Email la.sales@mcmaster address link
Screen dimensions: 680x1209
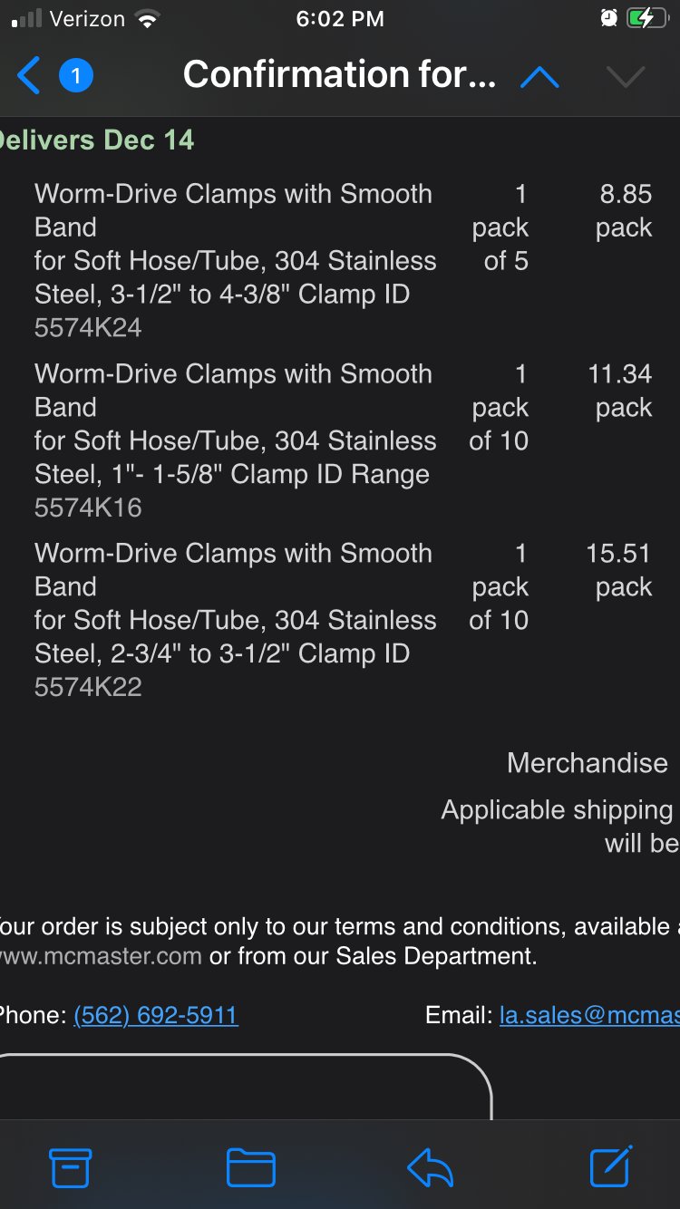(x=589, y=1015)
